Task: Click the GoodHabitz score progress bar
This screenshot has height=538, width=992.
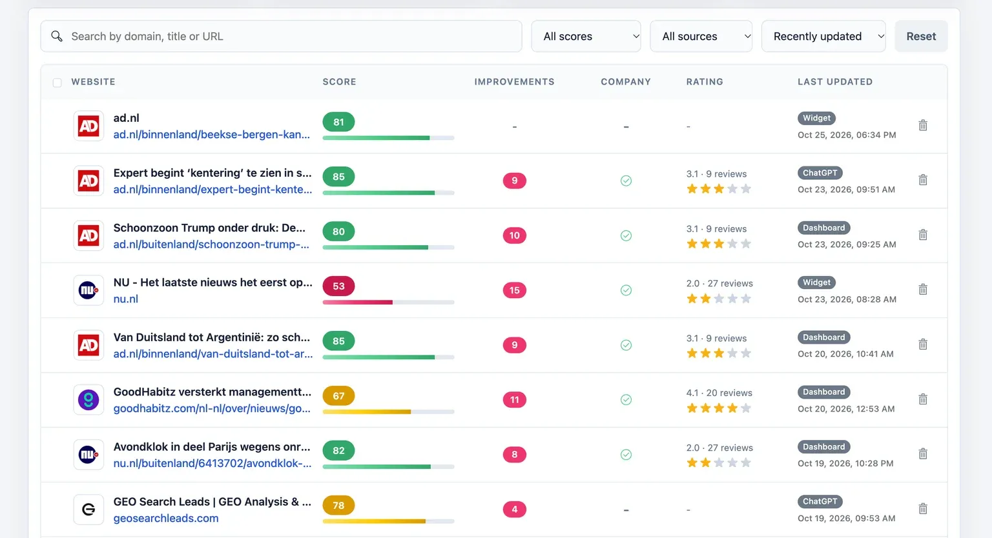Action: (x=389, y=412)
